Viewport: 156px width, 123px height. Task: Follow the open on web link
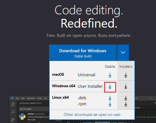(x=109, y=115)
